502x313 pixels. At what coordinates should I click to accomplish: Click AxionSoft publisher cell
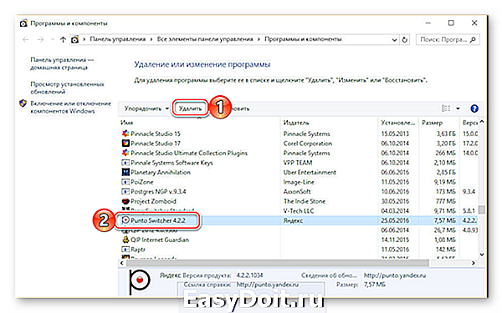point(297,192)
